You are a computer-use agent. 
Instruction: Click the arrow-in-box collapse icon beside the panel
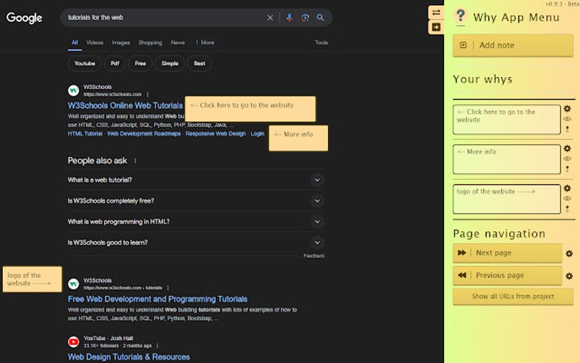tap(436, 26)
